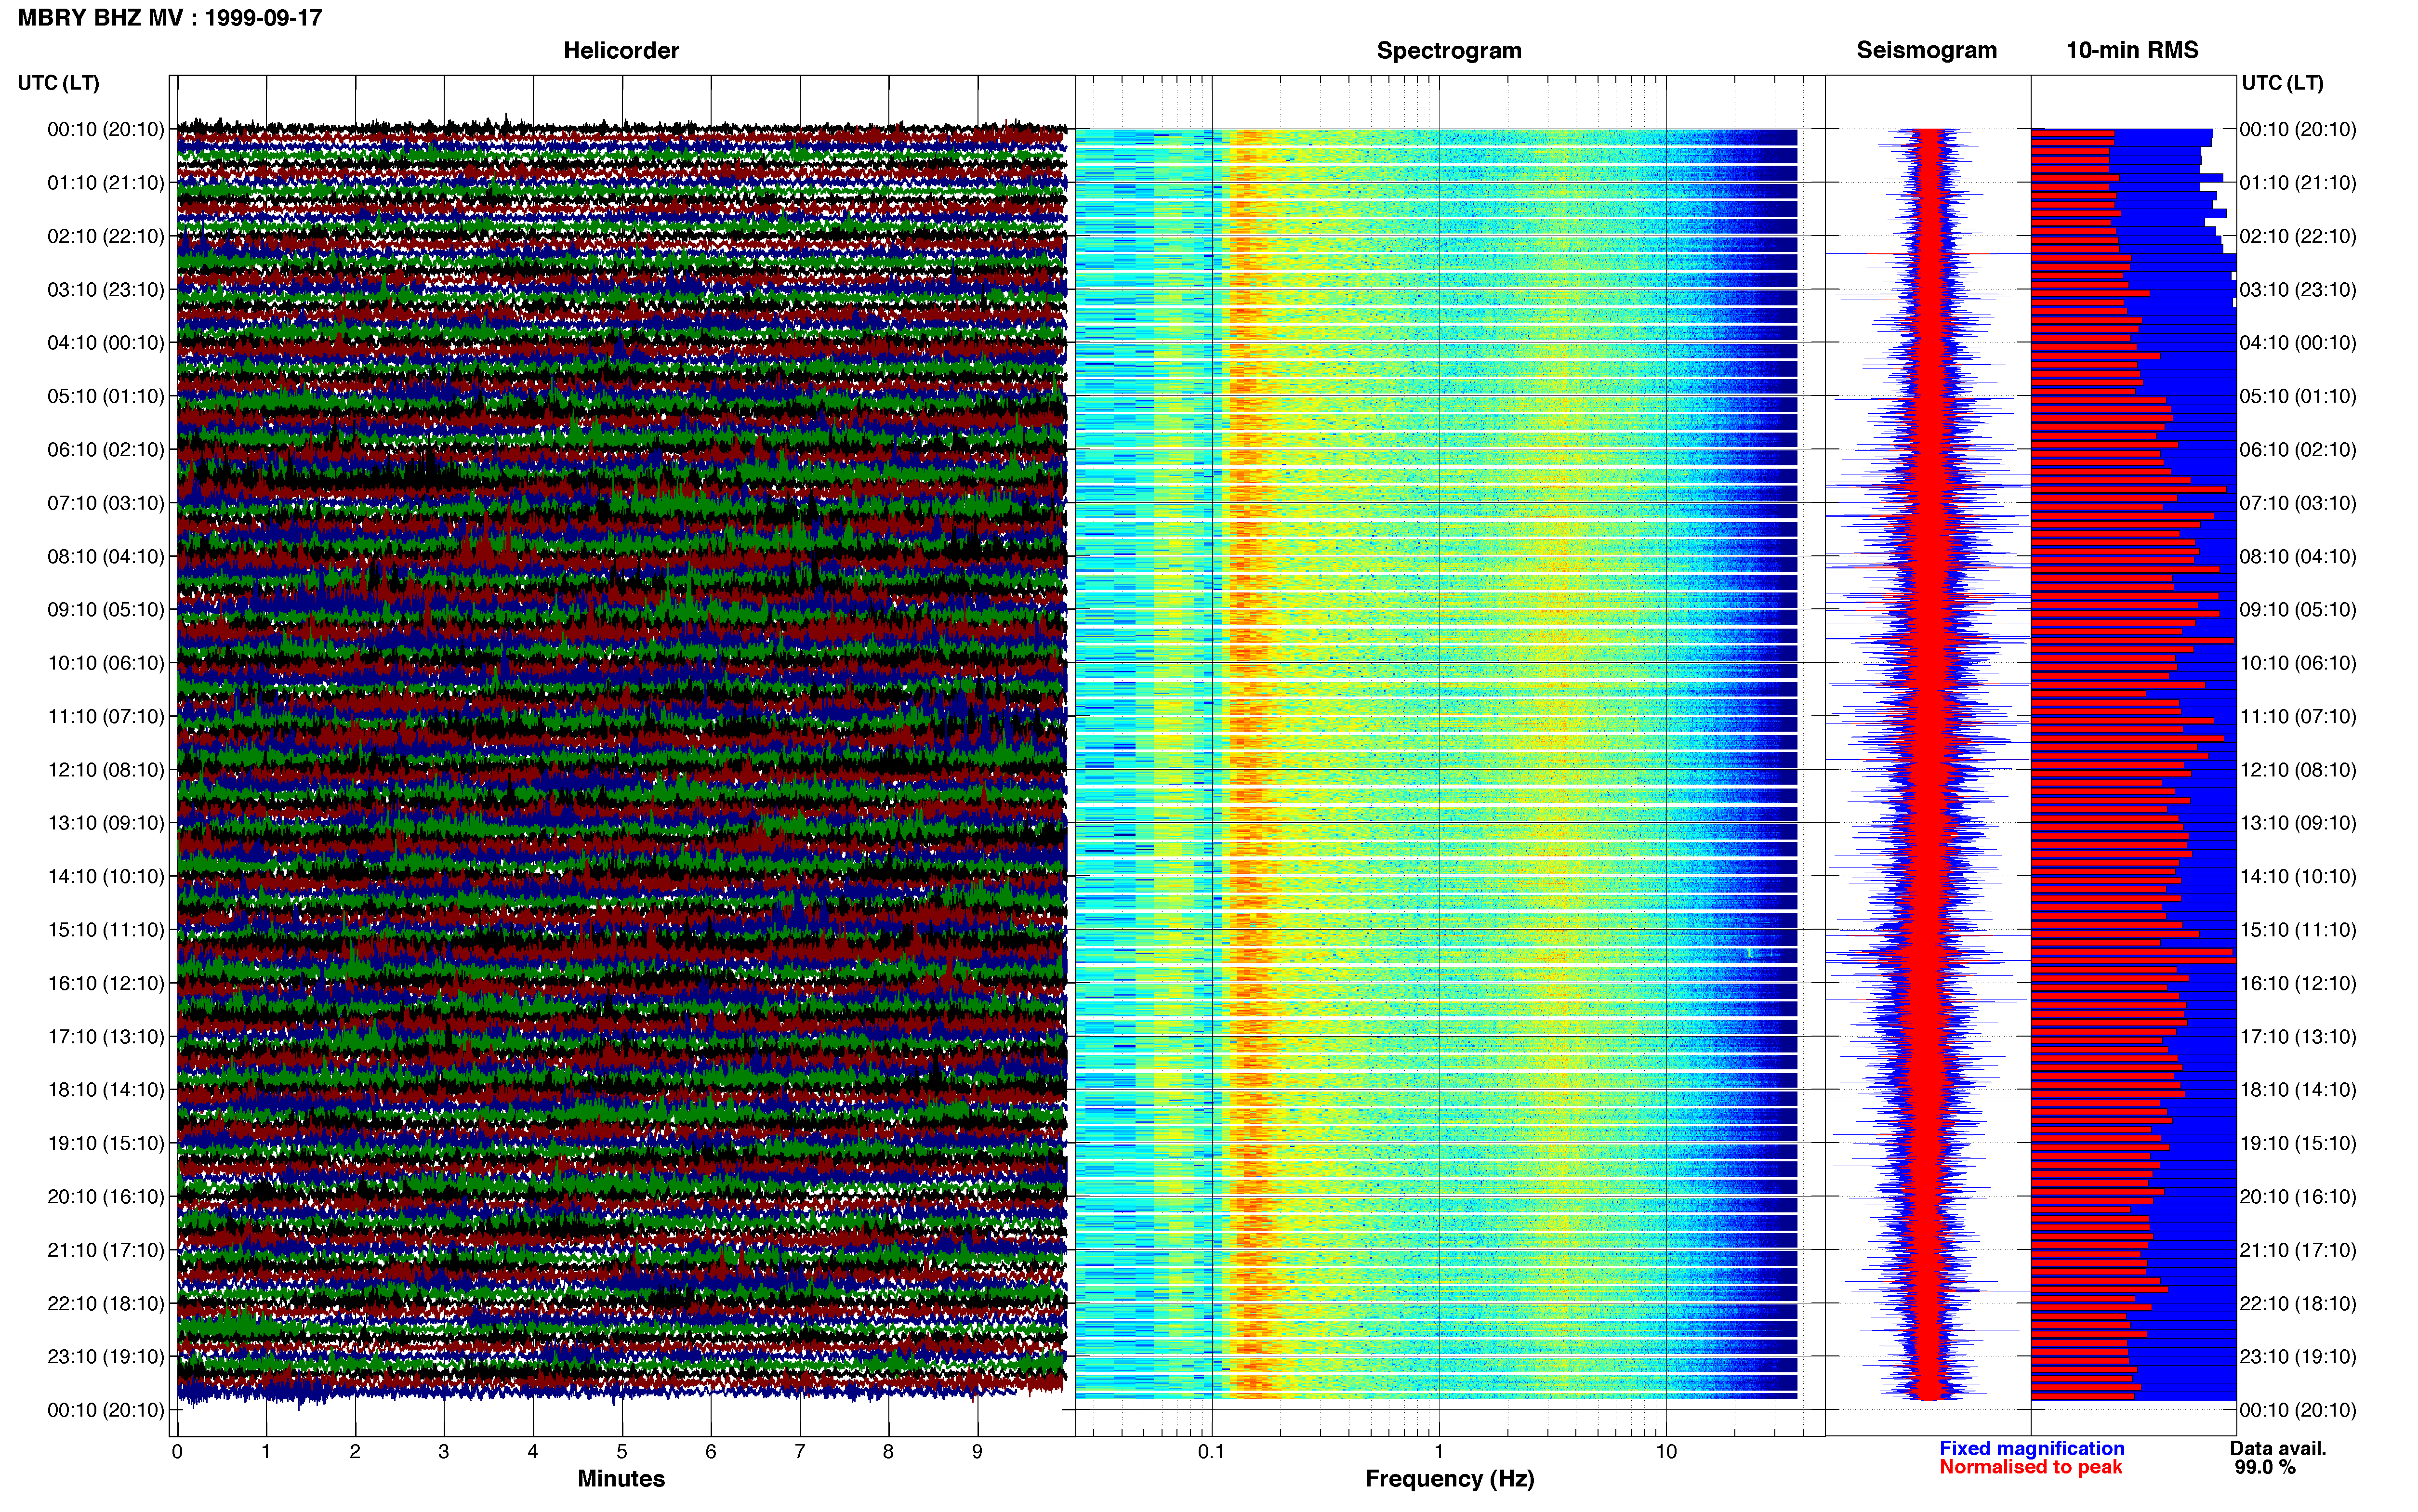The image size is (2418, 1512).
Task: Click the right 'UTC (LT)' axis label
Action: coord(2282,83)
